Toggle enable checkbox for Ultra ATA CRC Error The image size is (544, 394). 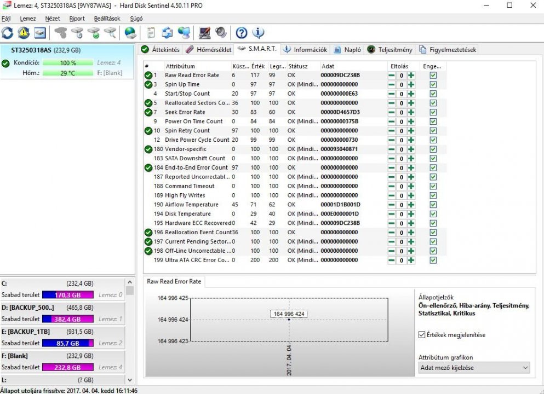433,260
